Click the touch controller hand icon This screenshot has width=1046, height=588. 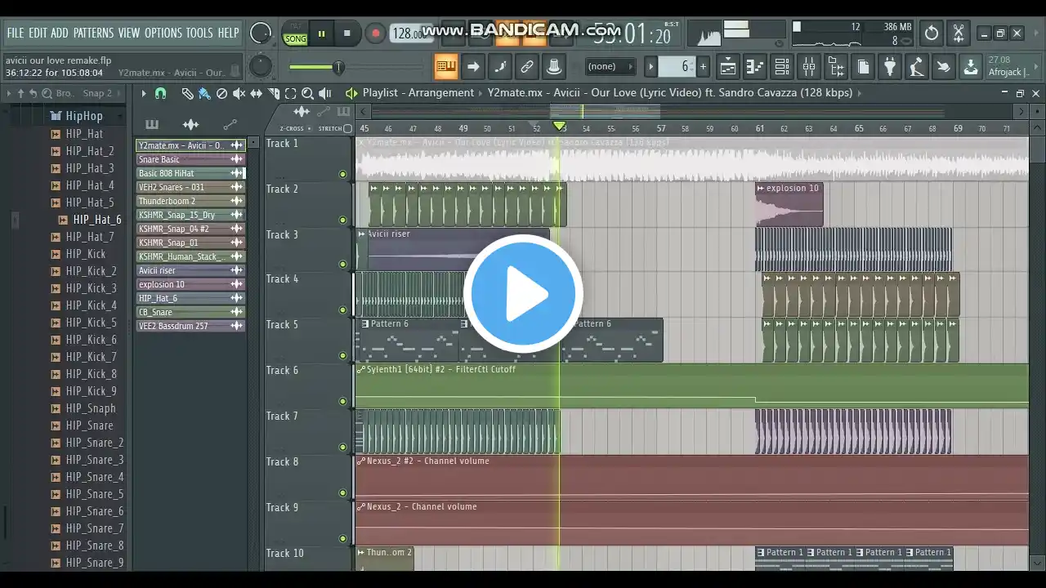click(x=944, y=67)
